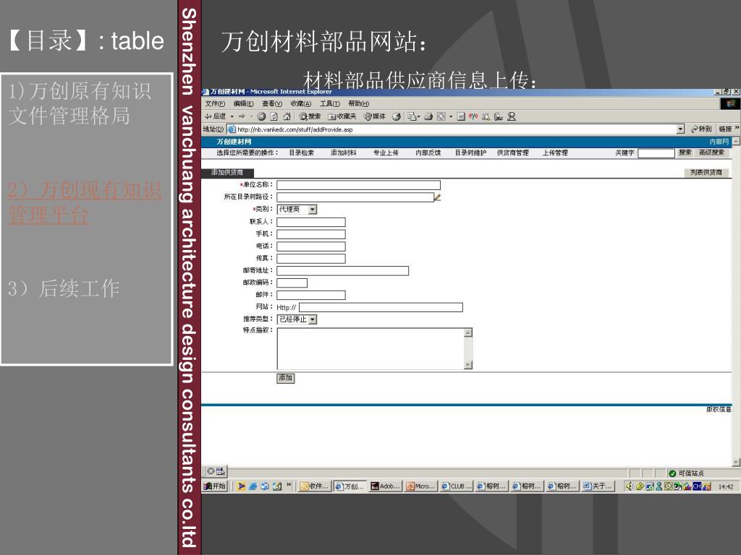This screenshot has width=741, height=555.
Task: Click the 列表供货商 button
Action: [x=706, y=173]
